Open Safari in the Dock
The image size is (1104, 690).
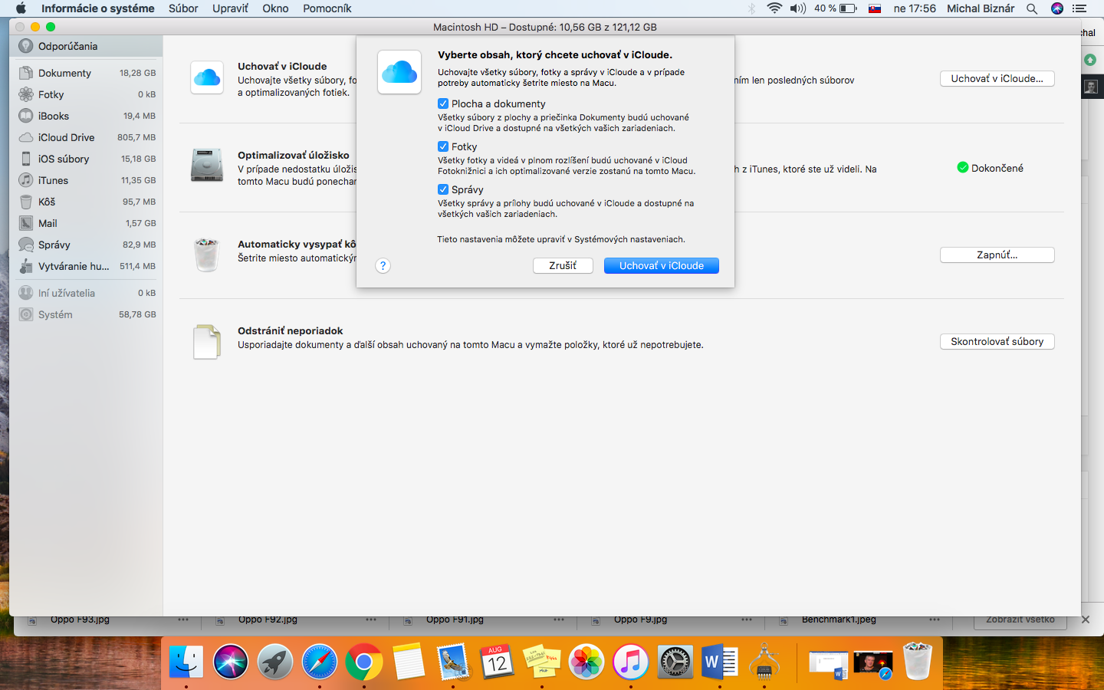coord(320,661)
